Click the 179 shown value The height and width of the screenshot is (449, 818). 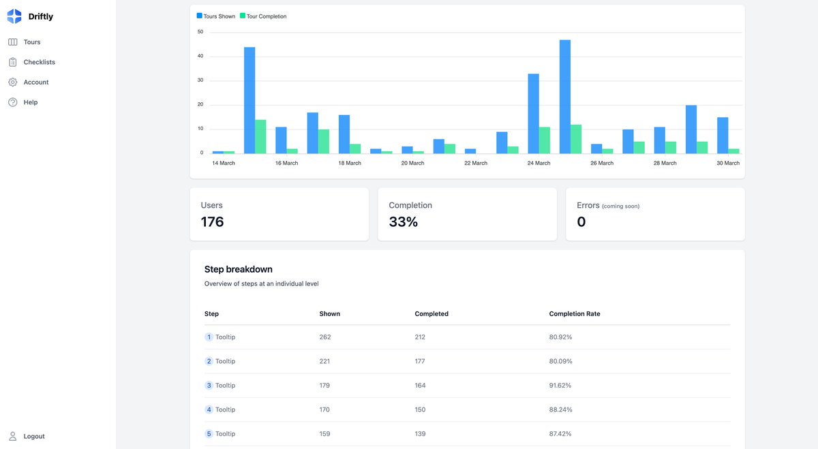[x=324, y=386]
